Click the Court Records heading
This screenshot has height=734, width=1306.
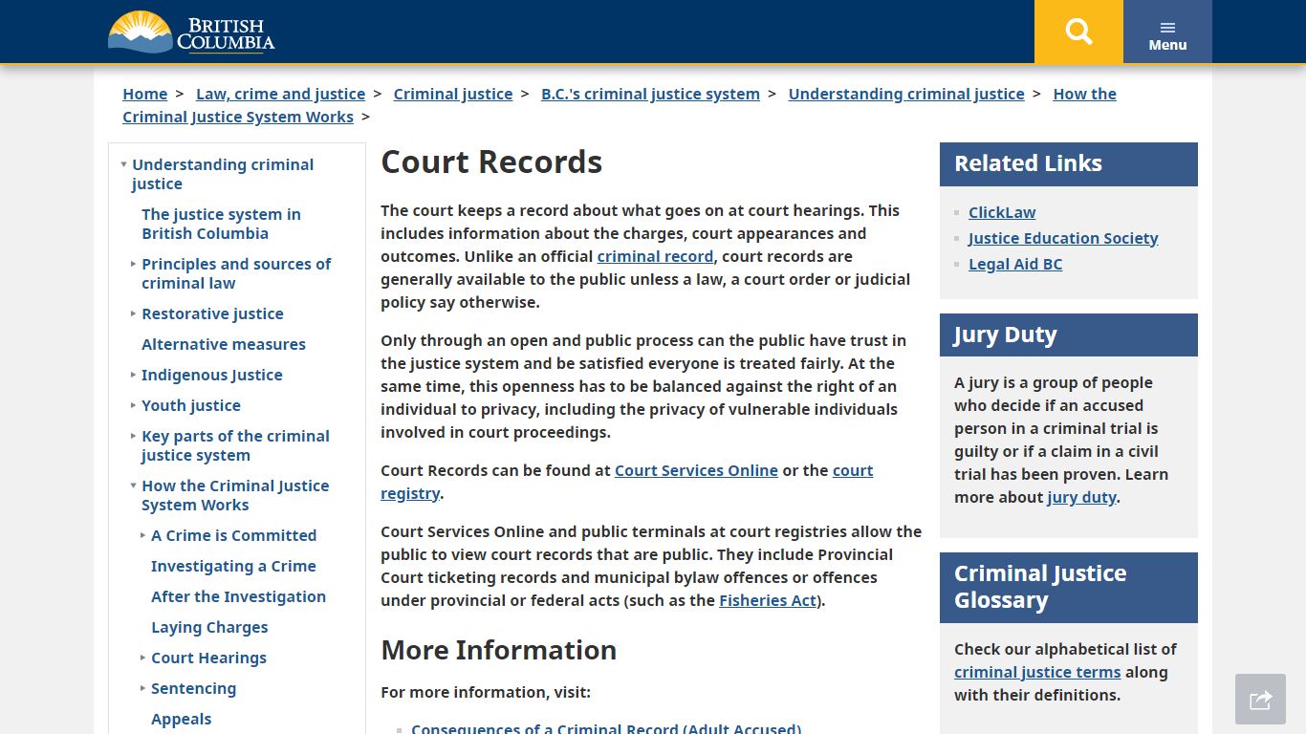tap(491, 162)
